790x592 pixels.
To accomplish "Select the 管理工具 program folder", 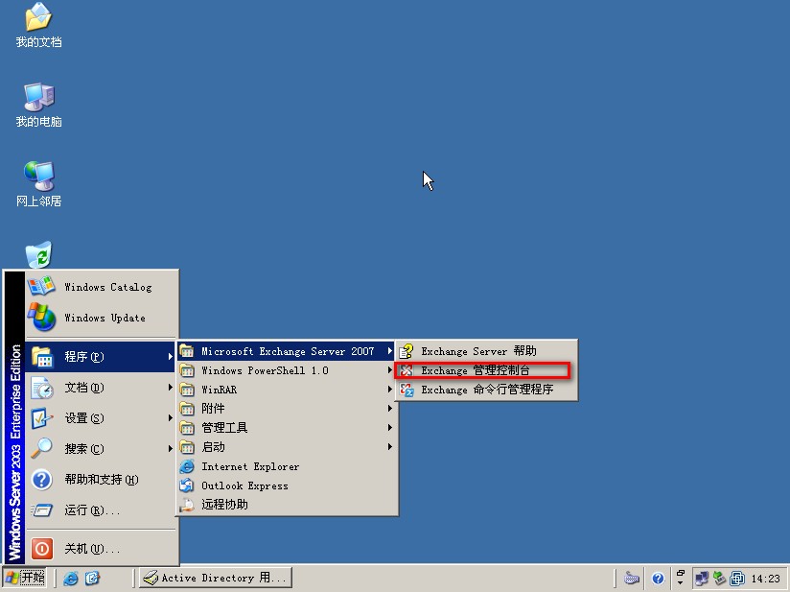I will click(x=287, y=428).
